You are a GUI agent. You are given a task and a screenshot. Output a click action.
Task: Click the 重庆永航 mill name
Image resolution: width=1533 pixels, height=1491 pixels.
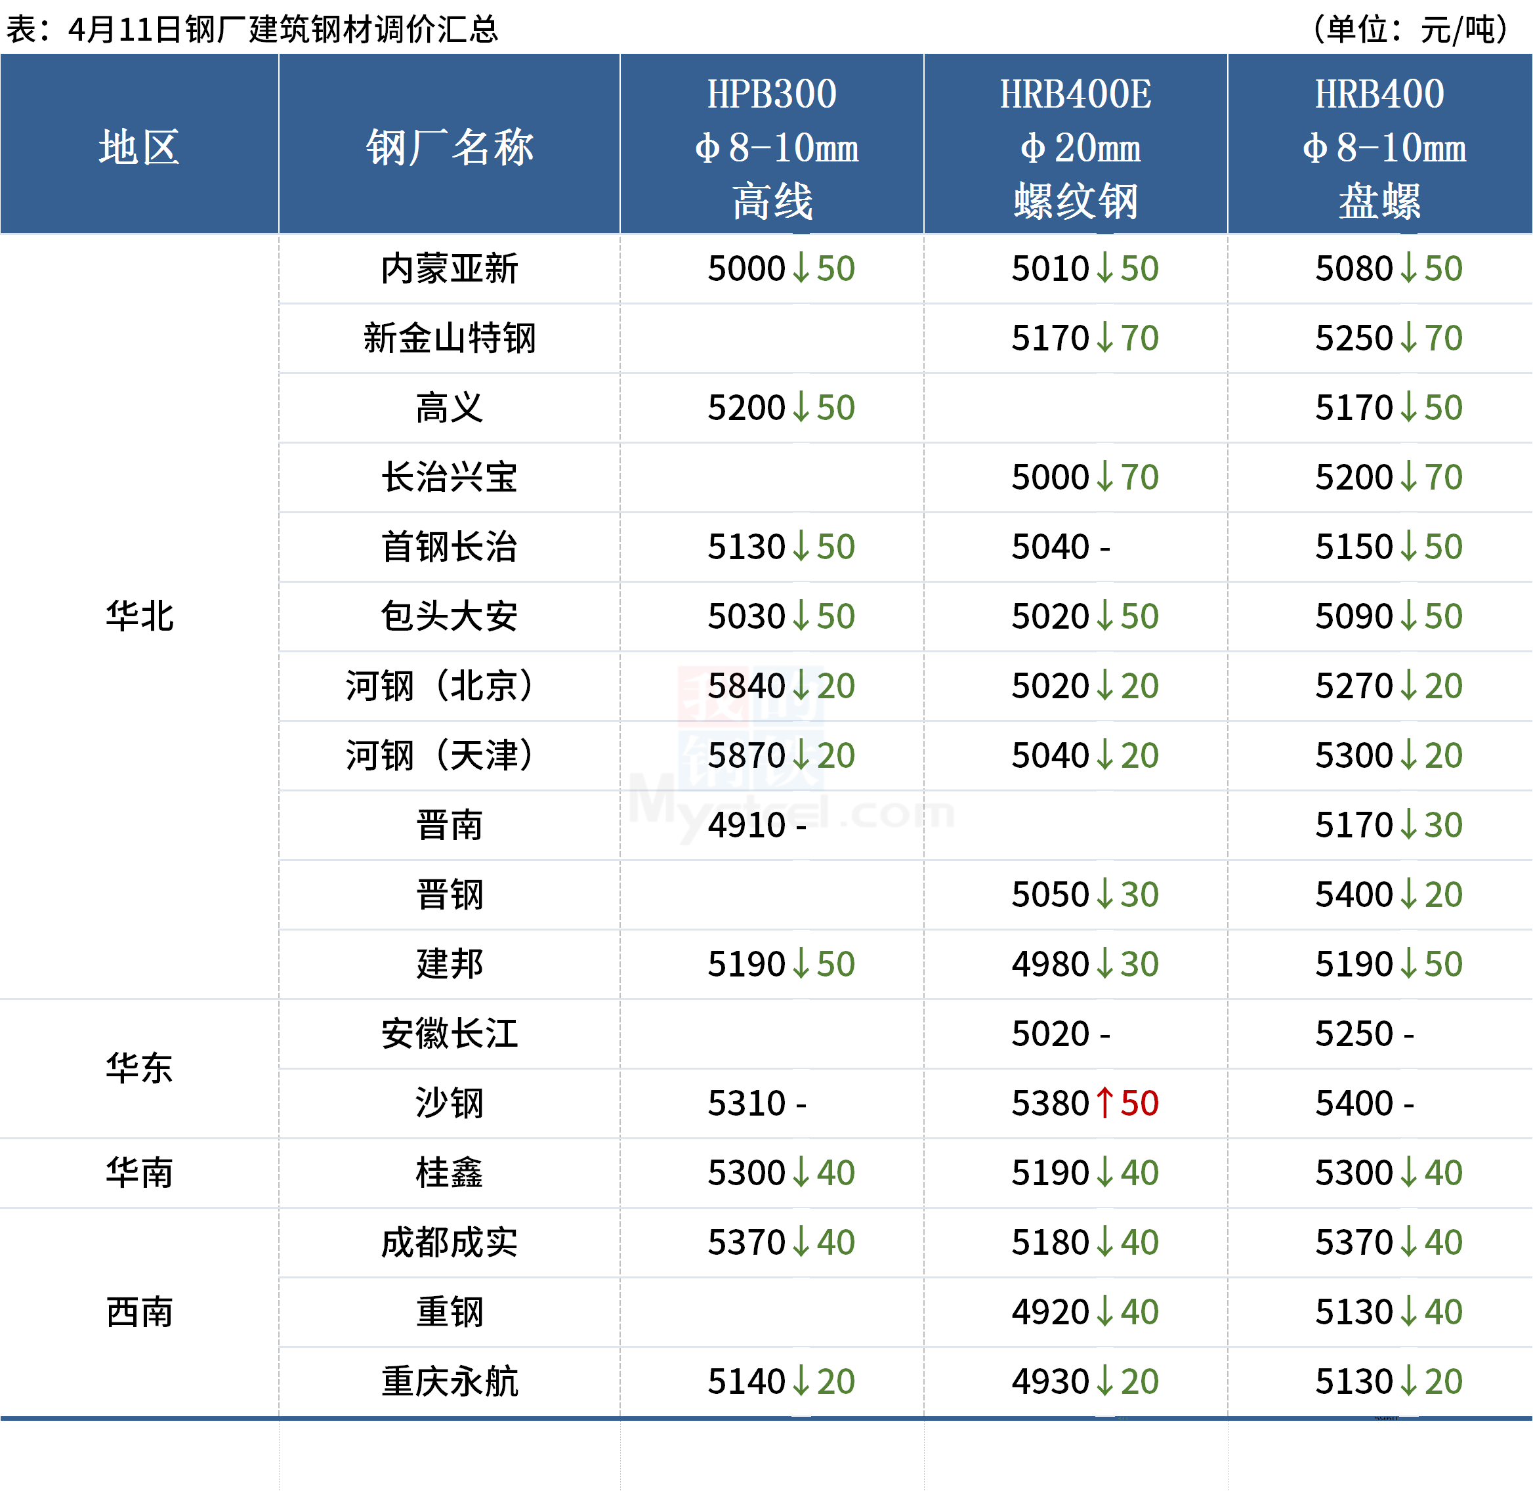point(450,1381)
